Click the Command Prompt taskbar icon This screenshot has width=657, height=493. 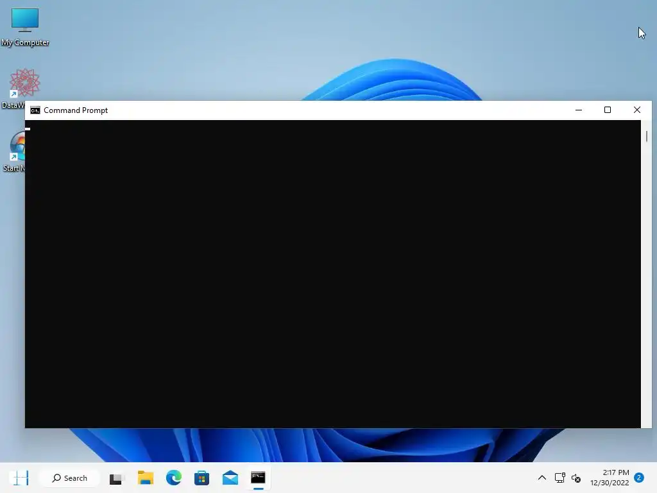pyautogui.click(x=258, y=478)
